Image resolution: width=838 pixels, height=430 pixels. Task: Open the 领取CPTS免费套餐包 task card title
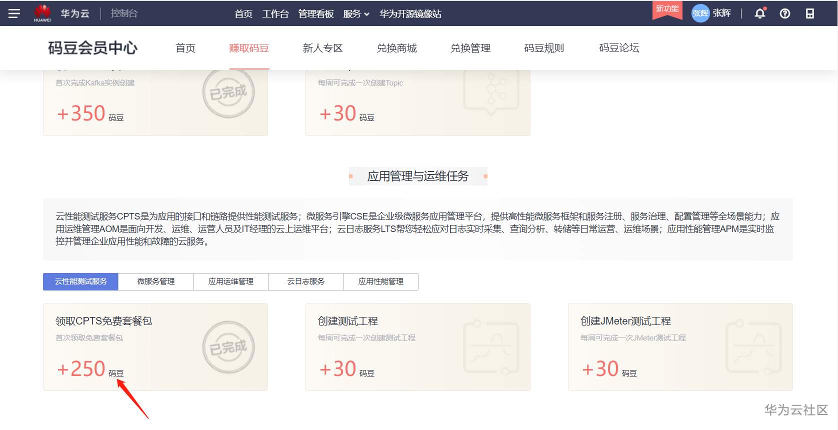104,321
